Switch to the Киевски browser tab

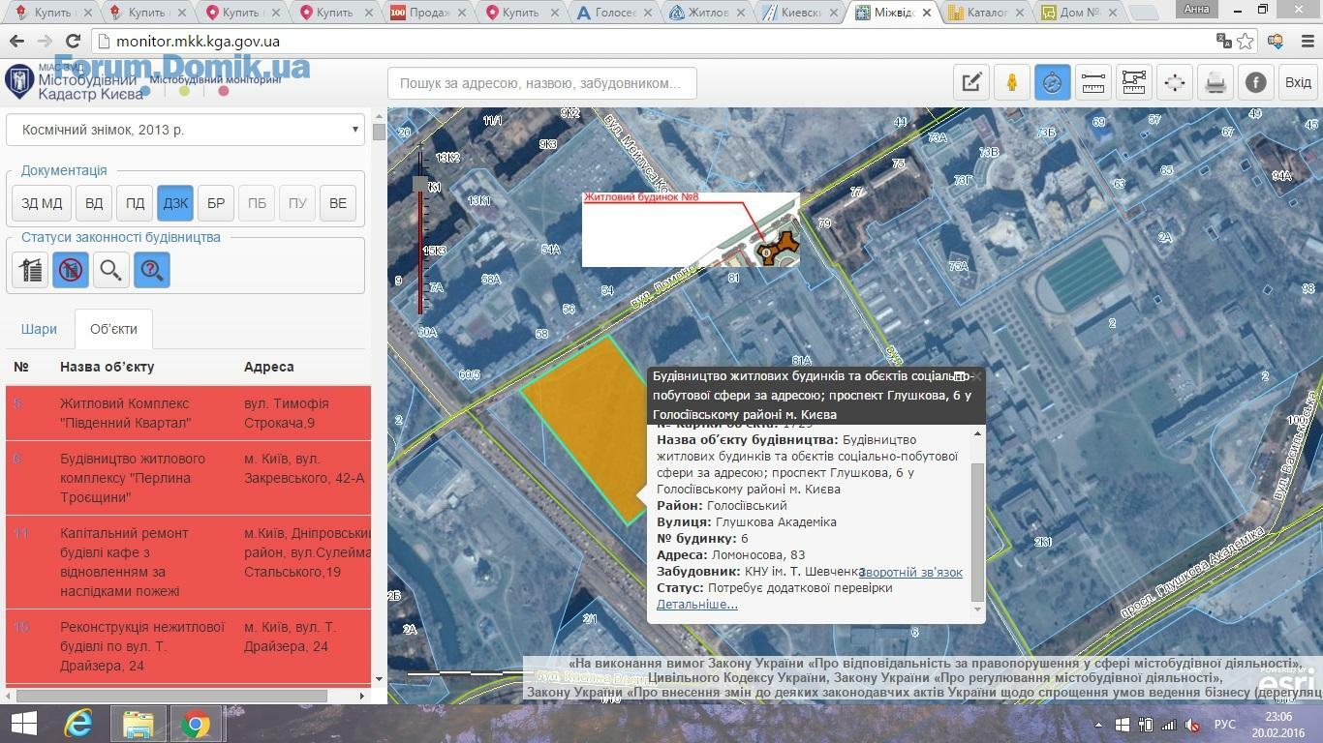click(x=801, y=13)
